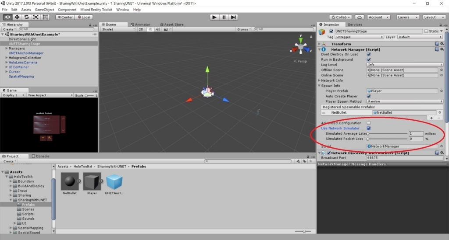
Task: Toggle 2D scene view mode
Action: 141,29
